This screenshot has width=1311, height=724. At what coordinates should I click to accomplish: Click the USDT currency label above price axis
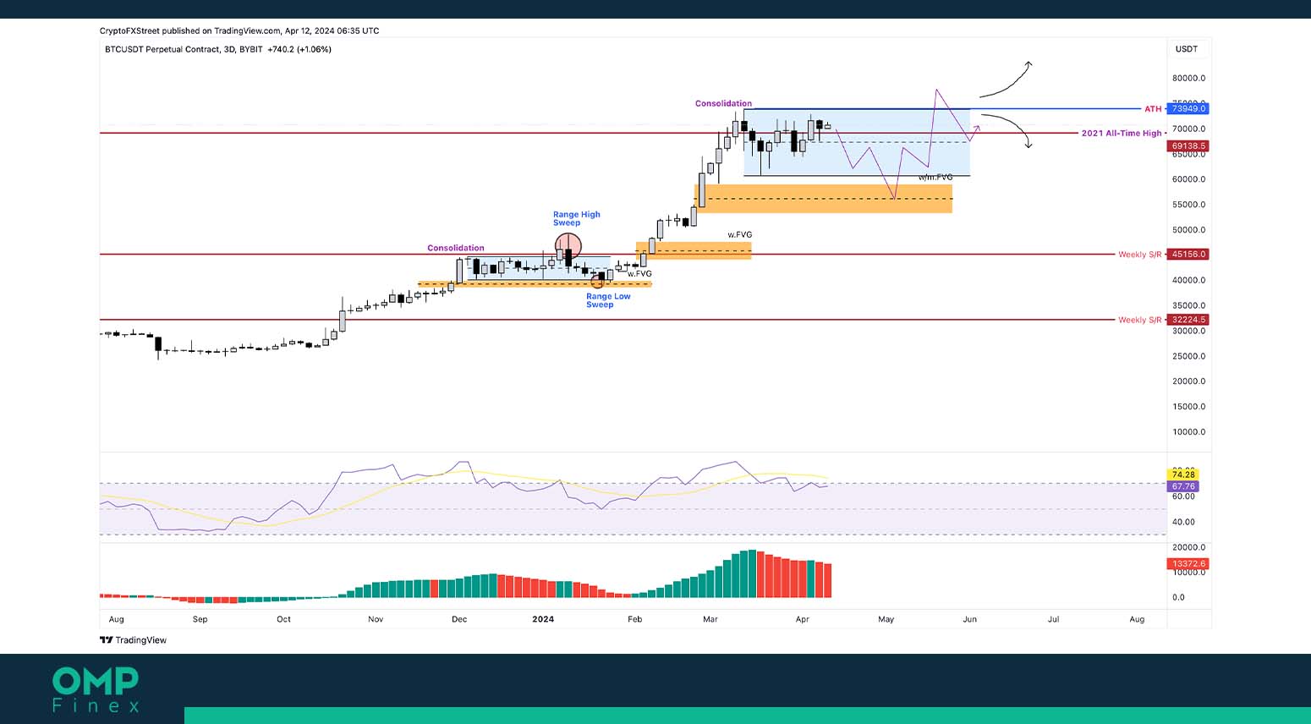coord(1187,49)
